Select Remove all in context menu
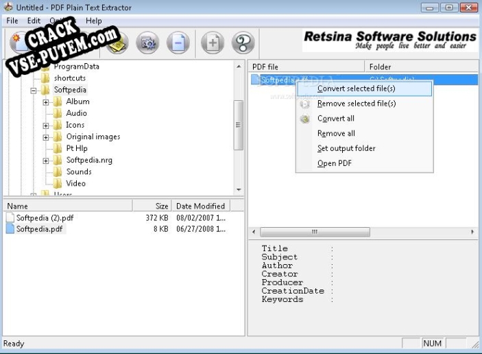Viewport: 482px width, 354px height. (x=364, y=134)
